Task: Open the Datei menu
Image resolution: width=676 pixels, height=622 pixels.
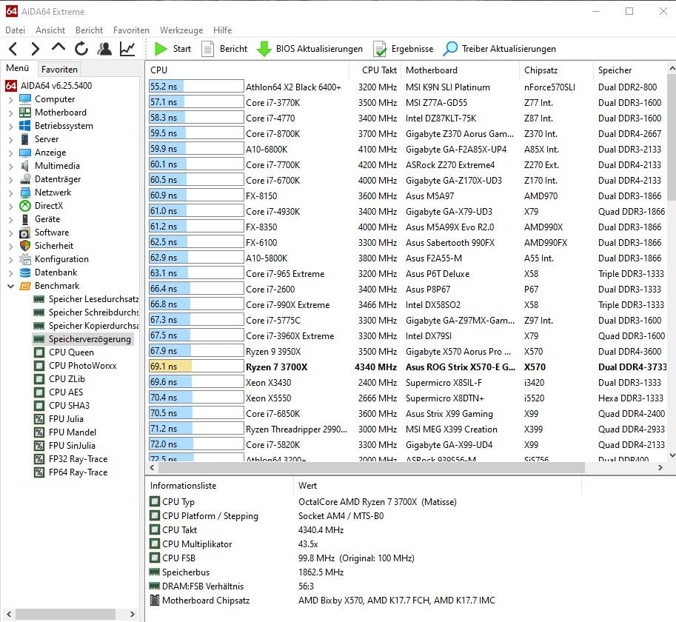Action: [x=15, y=30]
